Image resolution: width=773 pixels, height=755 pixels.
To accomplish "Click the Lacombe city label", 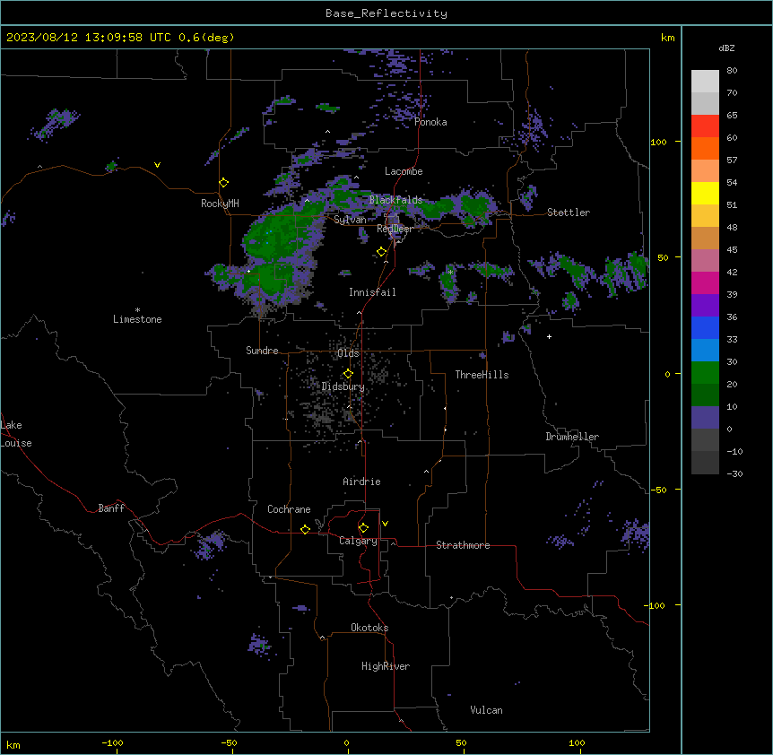I will click(x=404, y=171).
